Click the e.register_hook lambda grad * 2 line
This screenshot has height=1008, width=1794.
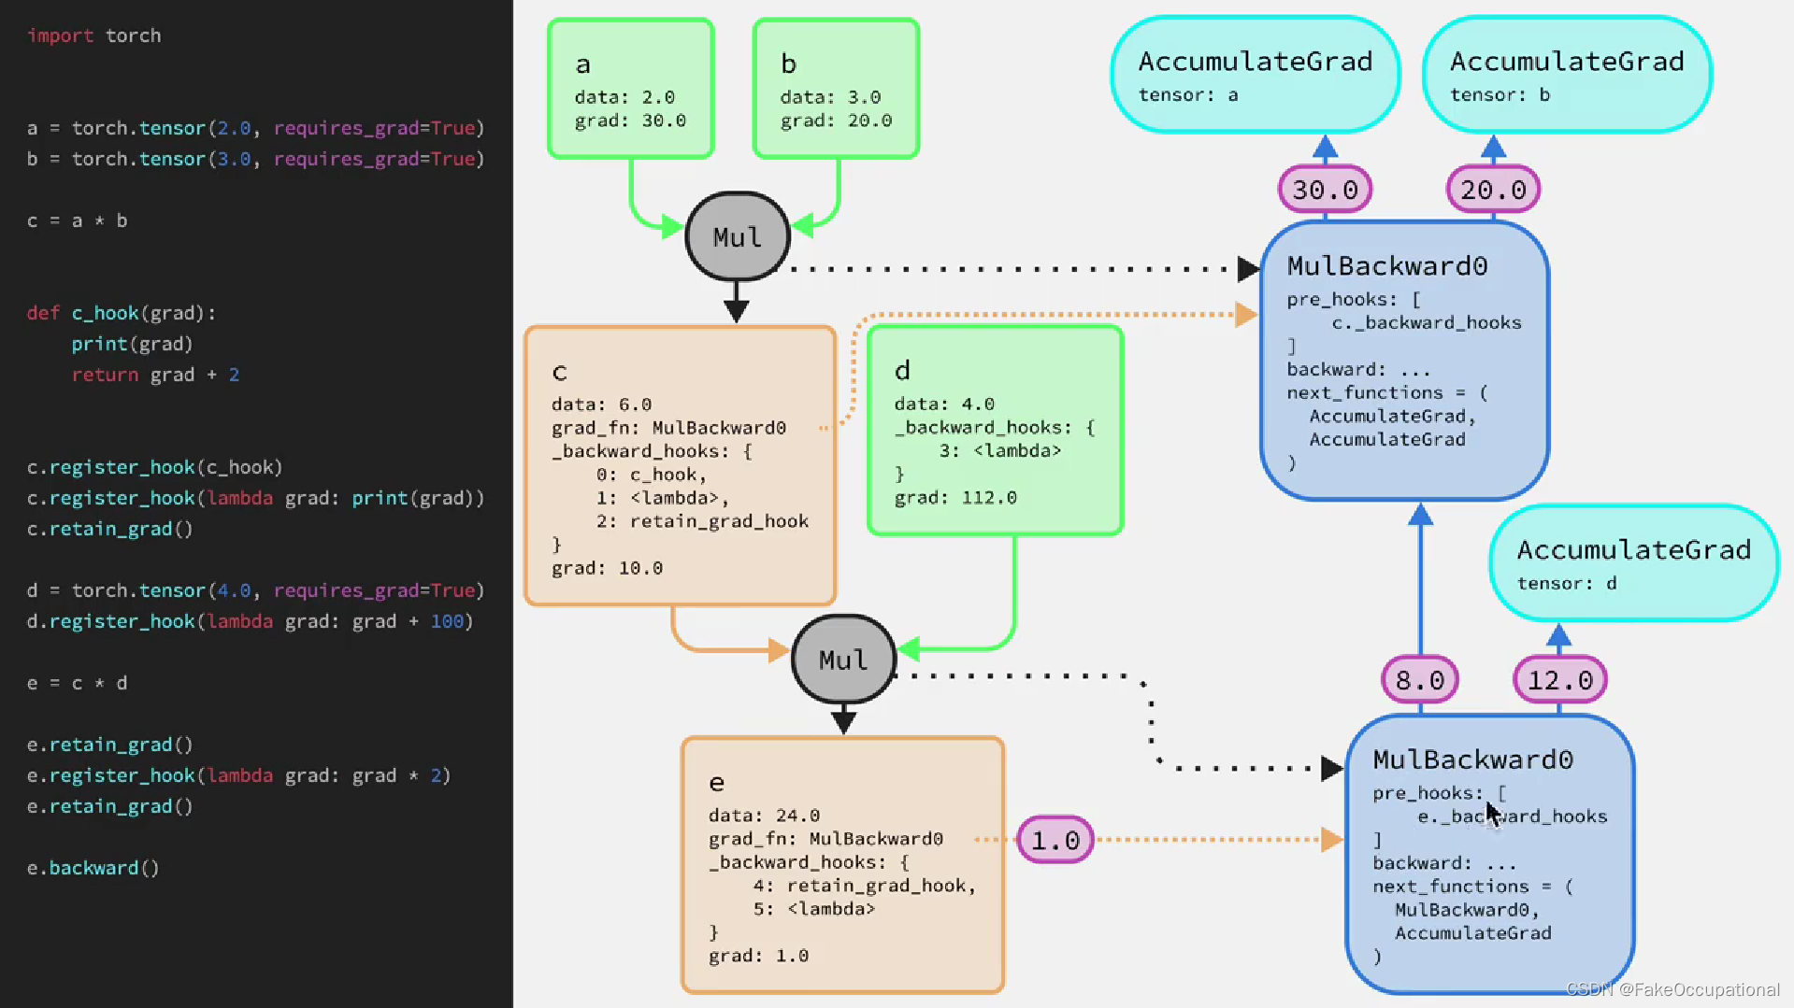[238, 775]
